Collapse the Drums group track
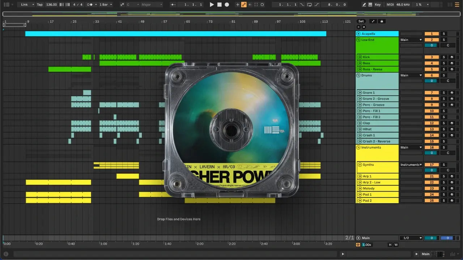 [358, 75]
